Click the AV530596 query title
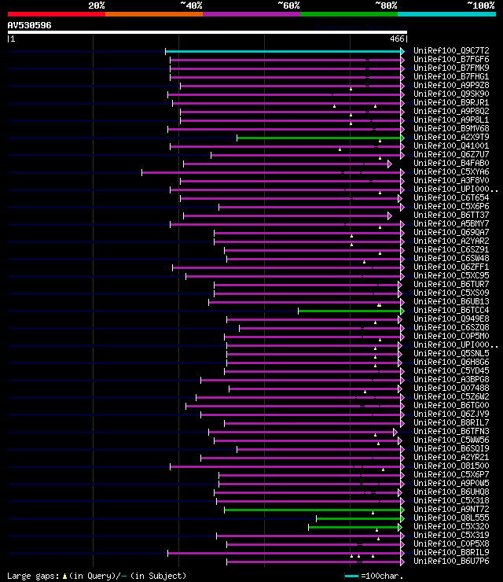 pos(29,25)
